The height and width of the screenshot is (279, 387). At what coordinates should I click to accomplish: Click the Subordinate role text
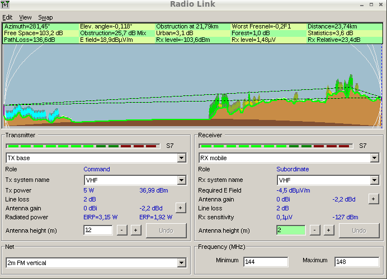point(292,169)
